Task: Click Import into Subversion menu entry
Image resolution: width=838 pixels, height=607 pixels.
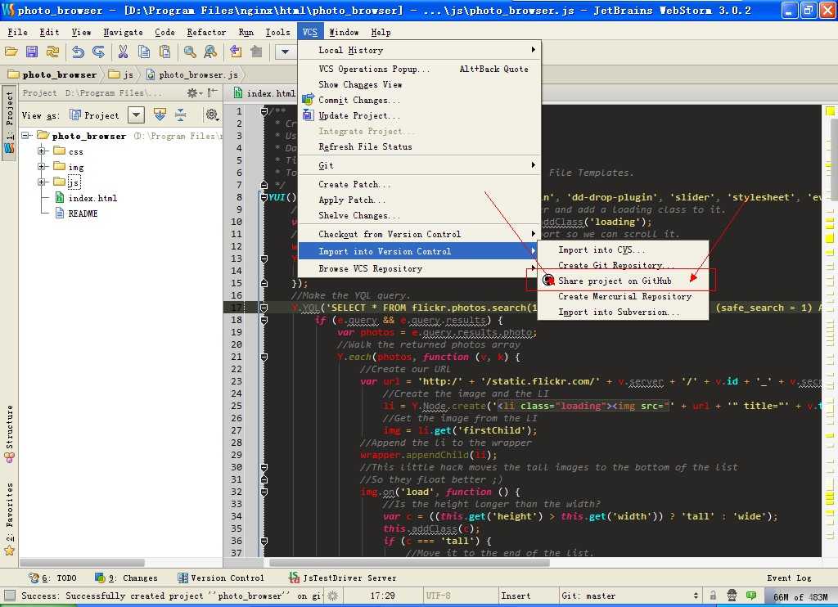Action: coord(623,312)
